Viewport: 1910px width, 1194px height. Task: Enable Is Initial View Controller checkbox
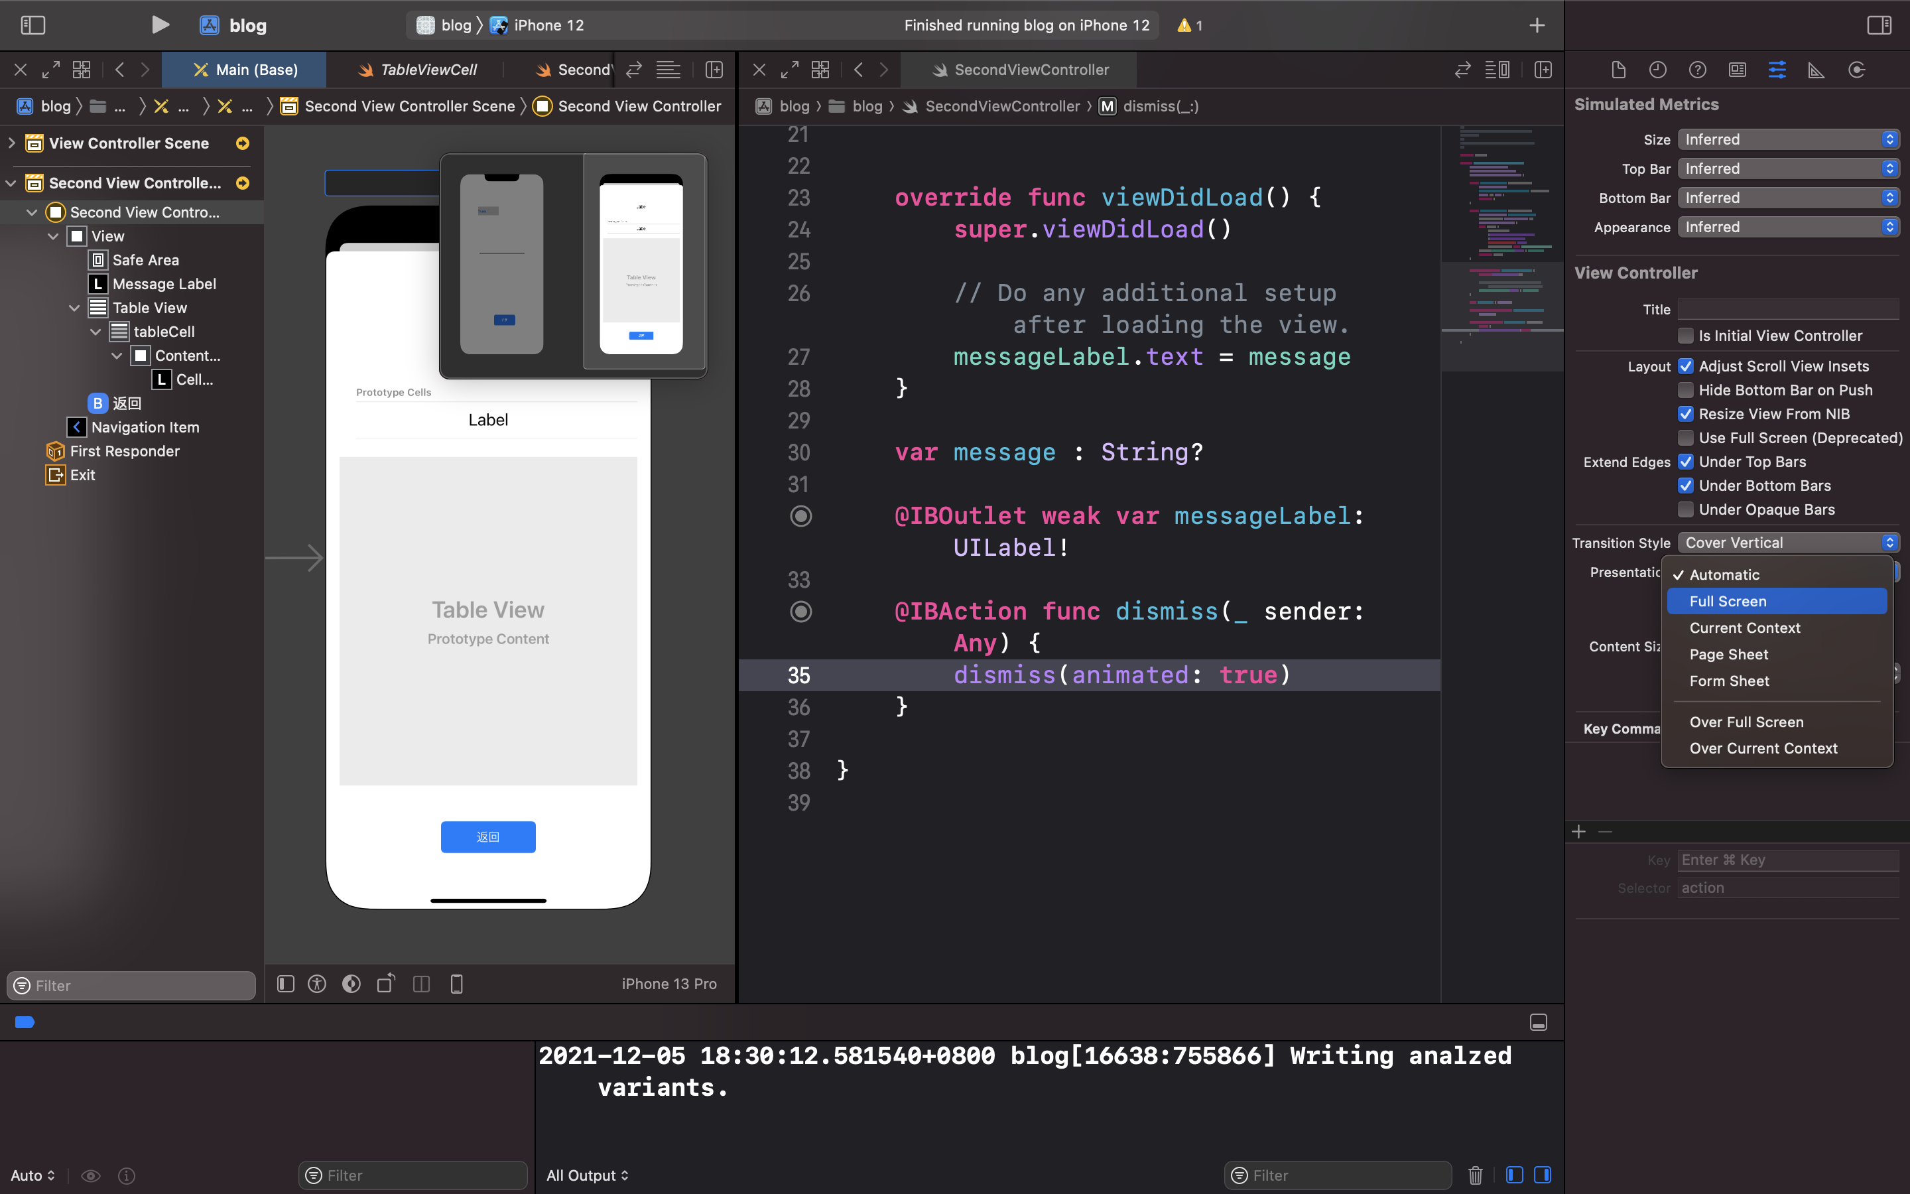tap(1686, 336)
